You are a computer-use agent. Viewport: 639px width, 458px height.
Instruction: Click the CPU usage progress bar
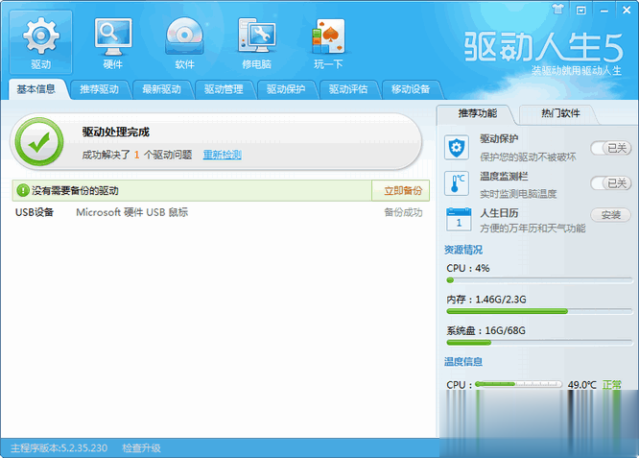(539, 280)
